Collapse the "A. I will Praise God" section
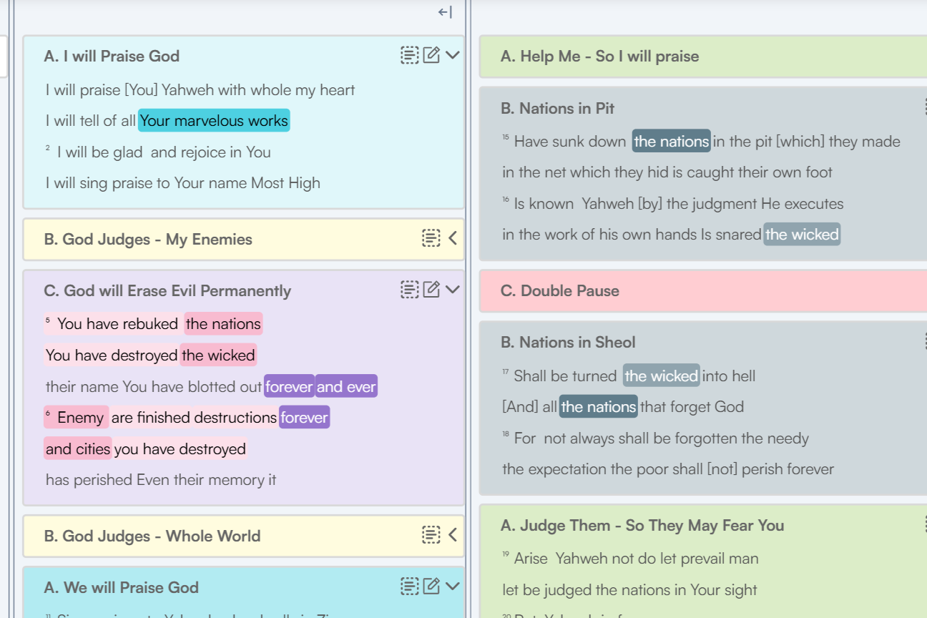 tap(453, 55)
